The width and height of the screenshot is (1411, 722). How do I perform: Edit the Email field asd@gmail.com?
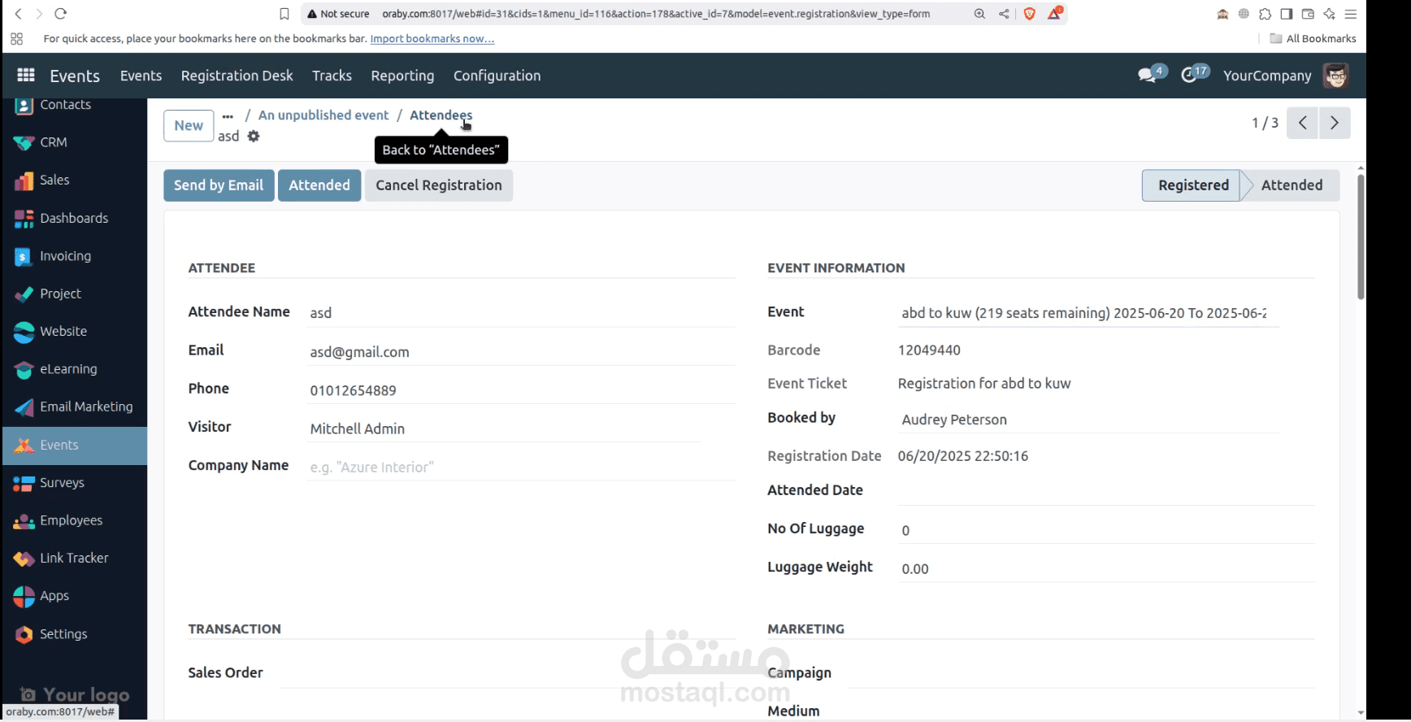[520, 352]
